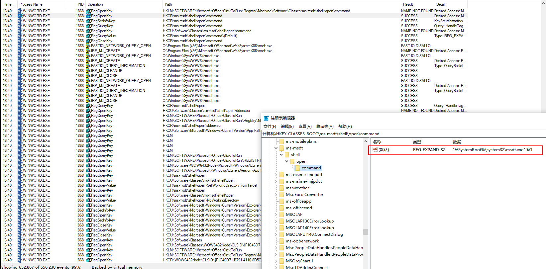Click 'Showing 652,867 of 656,230 events' status text
The width and height of the screenshot is (546, 269).
42,267
